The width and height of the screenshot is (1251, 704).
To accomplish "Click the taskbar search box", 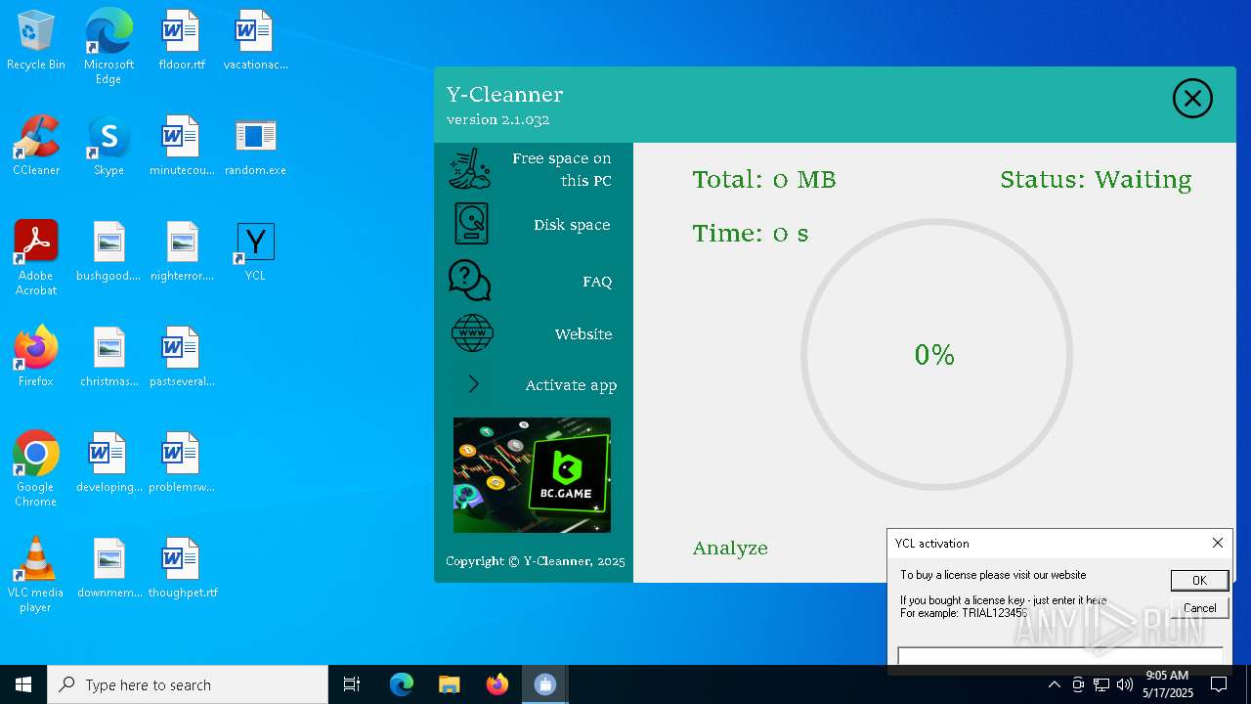I will 188,684.
